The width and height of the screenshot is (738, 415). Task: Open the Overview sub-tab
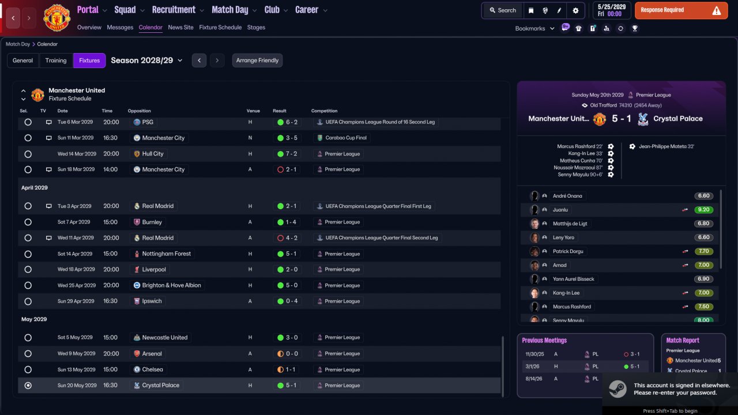pyautogui.click(x=89, y=27)
